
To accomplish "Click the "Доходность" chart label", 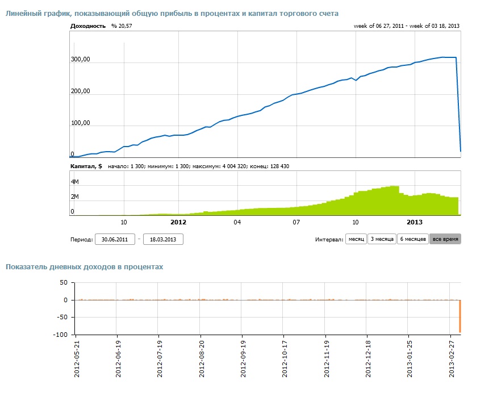I will pyautogui.click(x=87, y=26).
